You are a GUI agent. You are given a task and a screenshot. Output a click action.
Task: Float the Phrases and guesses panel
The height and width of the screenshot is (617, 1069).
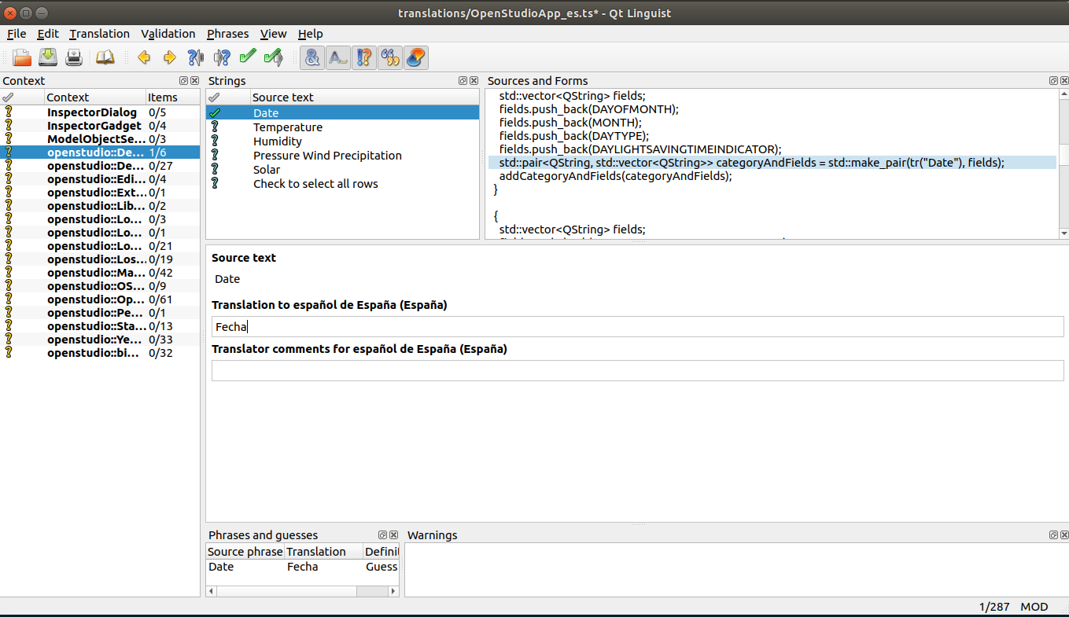point(383,535)
